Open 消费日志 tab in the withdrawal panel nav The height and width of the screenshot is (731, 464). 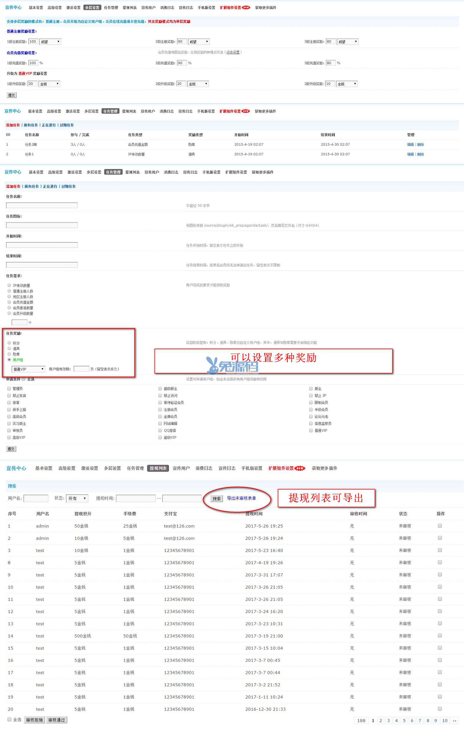(x=204, y=468)
